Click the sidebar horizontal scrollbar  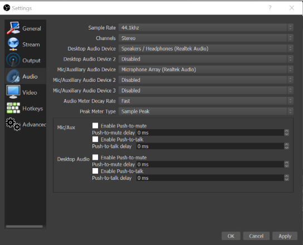(25, 227)
